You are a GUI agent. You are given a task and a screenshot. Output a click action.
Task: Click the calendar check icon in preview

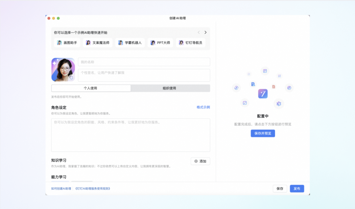point(245,103)
